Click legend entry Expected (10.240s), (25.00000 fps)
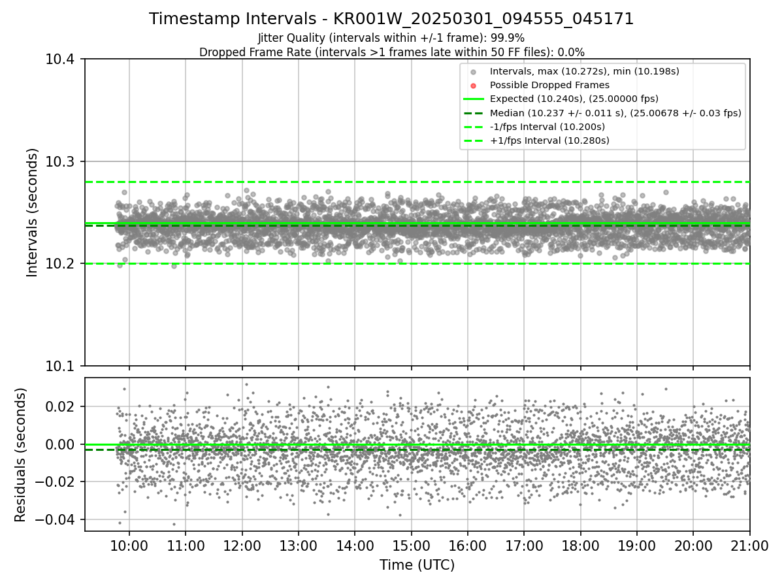Screen dimensions: 784x588 (x=574, y=99)
